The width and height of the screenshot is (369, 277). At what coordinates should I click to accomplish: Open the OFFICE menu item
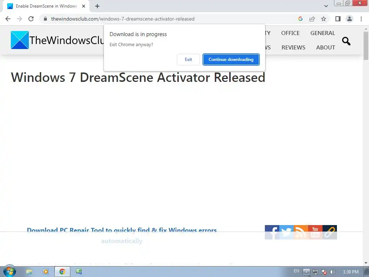coord(290,33)
